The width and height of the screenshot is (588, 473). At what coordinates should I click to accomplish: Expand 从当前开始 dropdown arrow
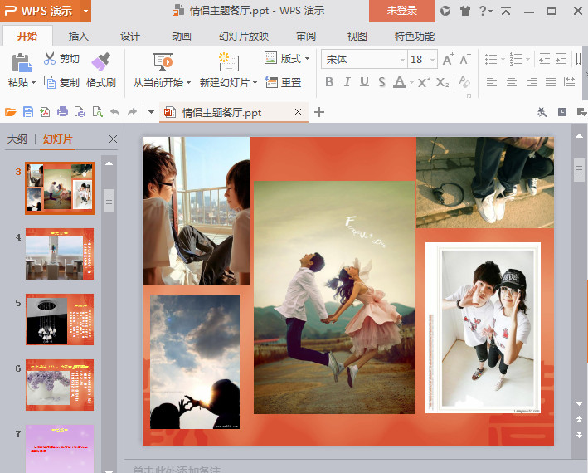[188, 82]
